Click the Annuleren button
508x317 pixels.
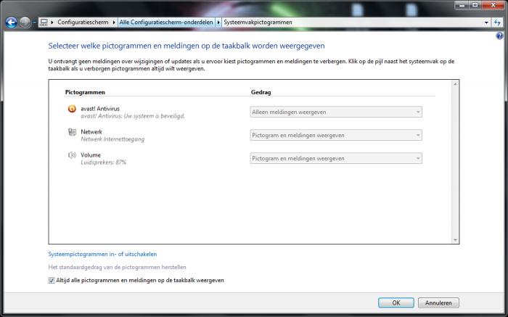(438, 302)
